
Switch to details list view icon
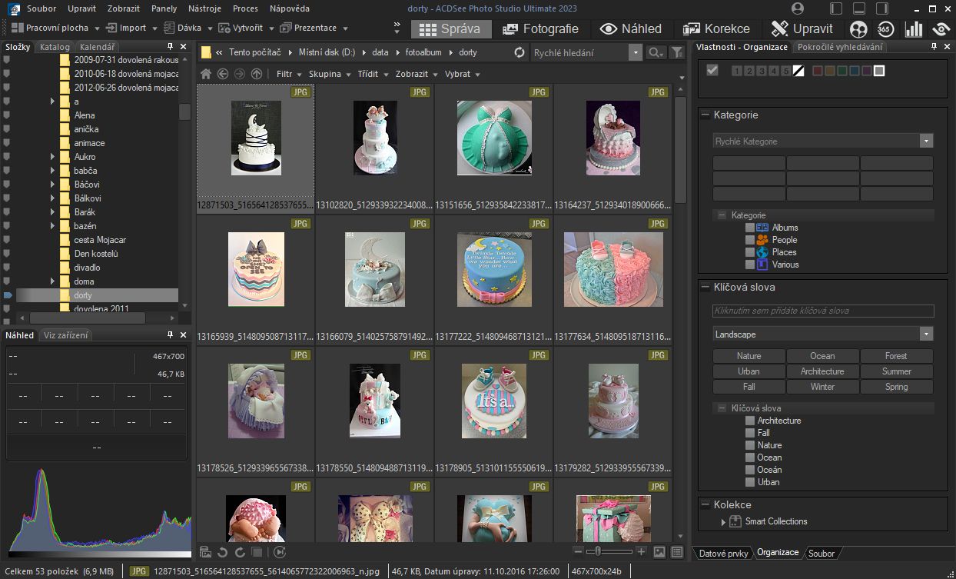(x=677, y=552)
